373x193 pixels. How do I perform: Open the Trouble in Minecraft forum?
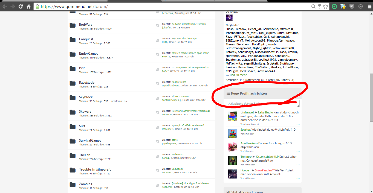(95, 169)
